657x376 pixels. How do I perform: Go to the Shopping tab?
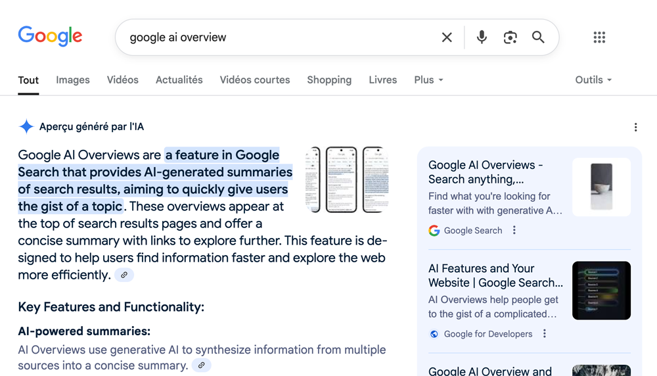(x=329, y=80)
